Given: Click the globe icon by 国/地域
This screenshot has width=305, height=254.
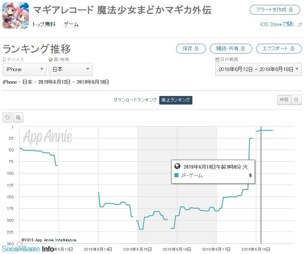Looking at the screenshot, I should [x=51, y=60].
